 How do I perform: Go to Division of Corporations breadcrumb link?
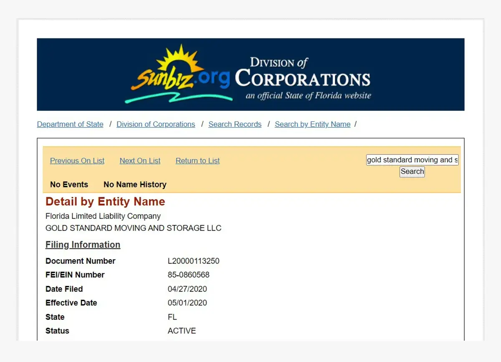(156, 124)
